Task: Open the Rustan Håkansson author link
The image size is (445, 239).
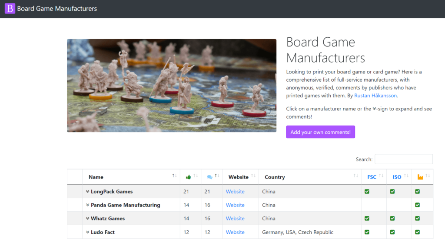Action: pyautogui.click(x=375, y=96)
